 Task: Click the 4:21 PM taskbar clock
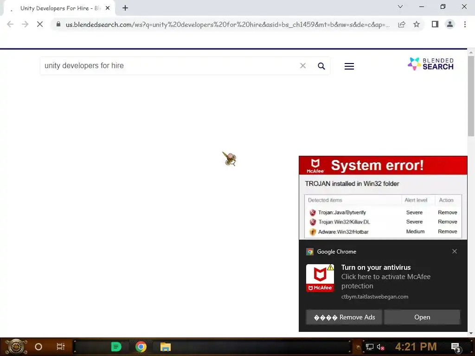click(x=416, y=347)
